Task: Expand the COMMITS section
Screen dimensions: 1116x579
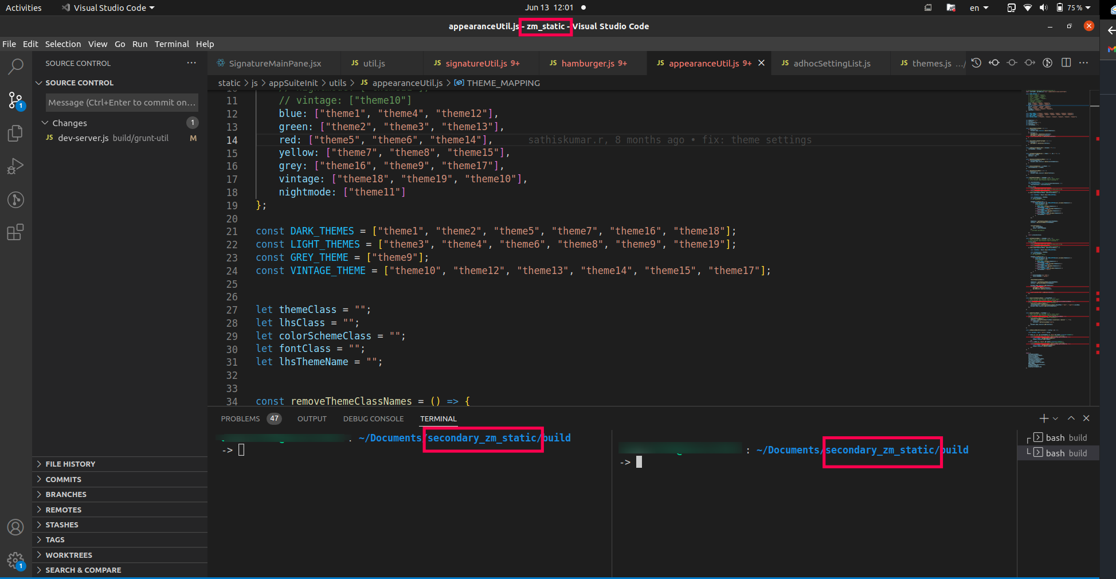Action: (63, 479)
